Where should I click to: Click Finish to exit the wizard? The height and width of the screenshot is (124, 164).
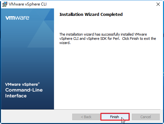[115, 117]
